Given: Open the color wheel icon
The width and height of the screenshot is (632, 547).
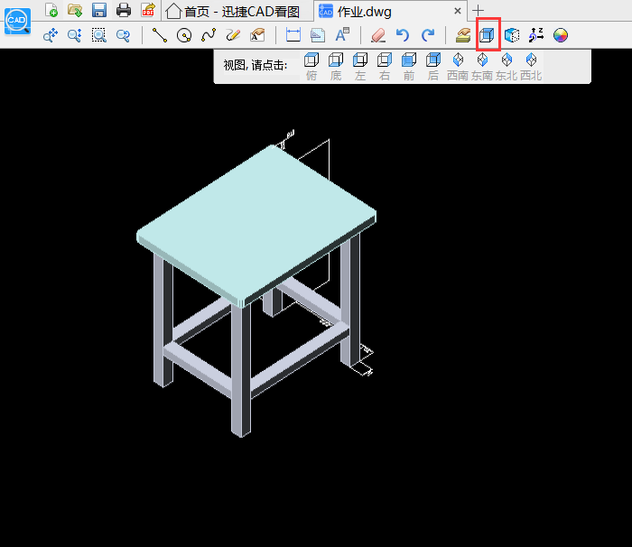Looking at the screenshot, I should [561, 35].
